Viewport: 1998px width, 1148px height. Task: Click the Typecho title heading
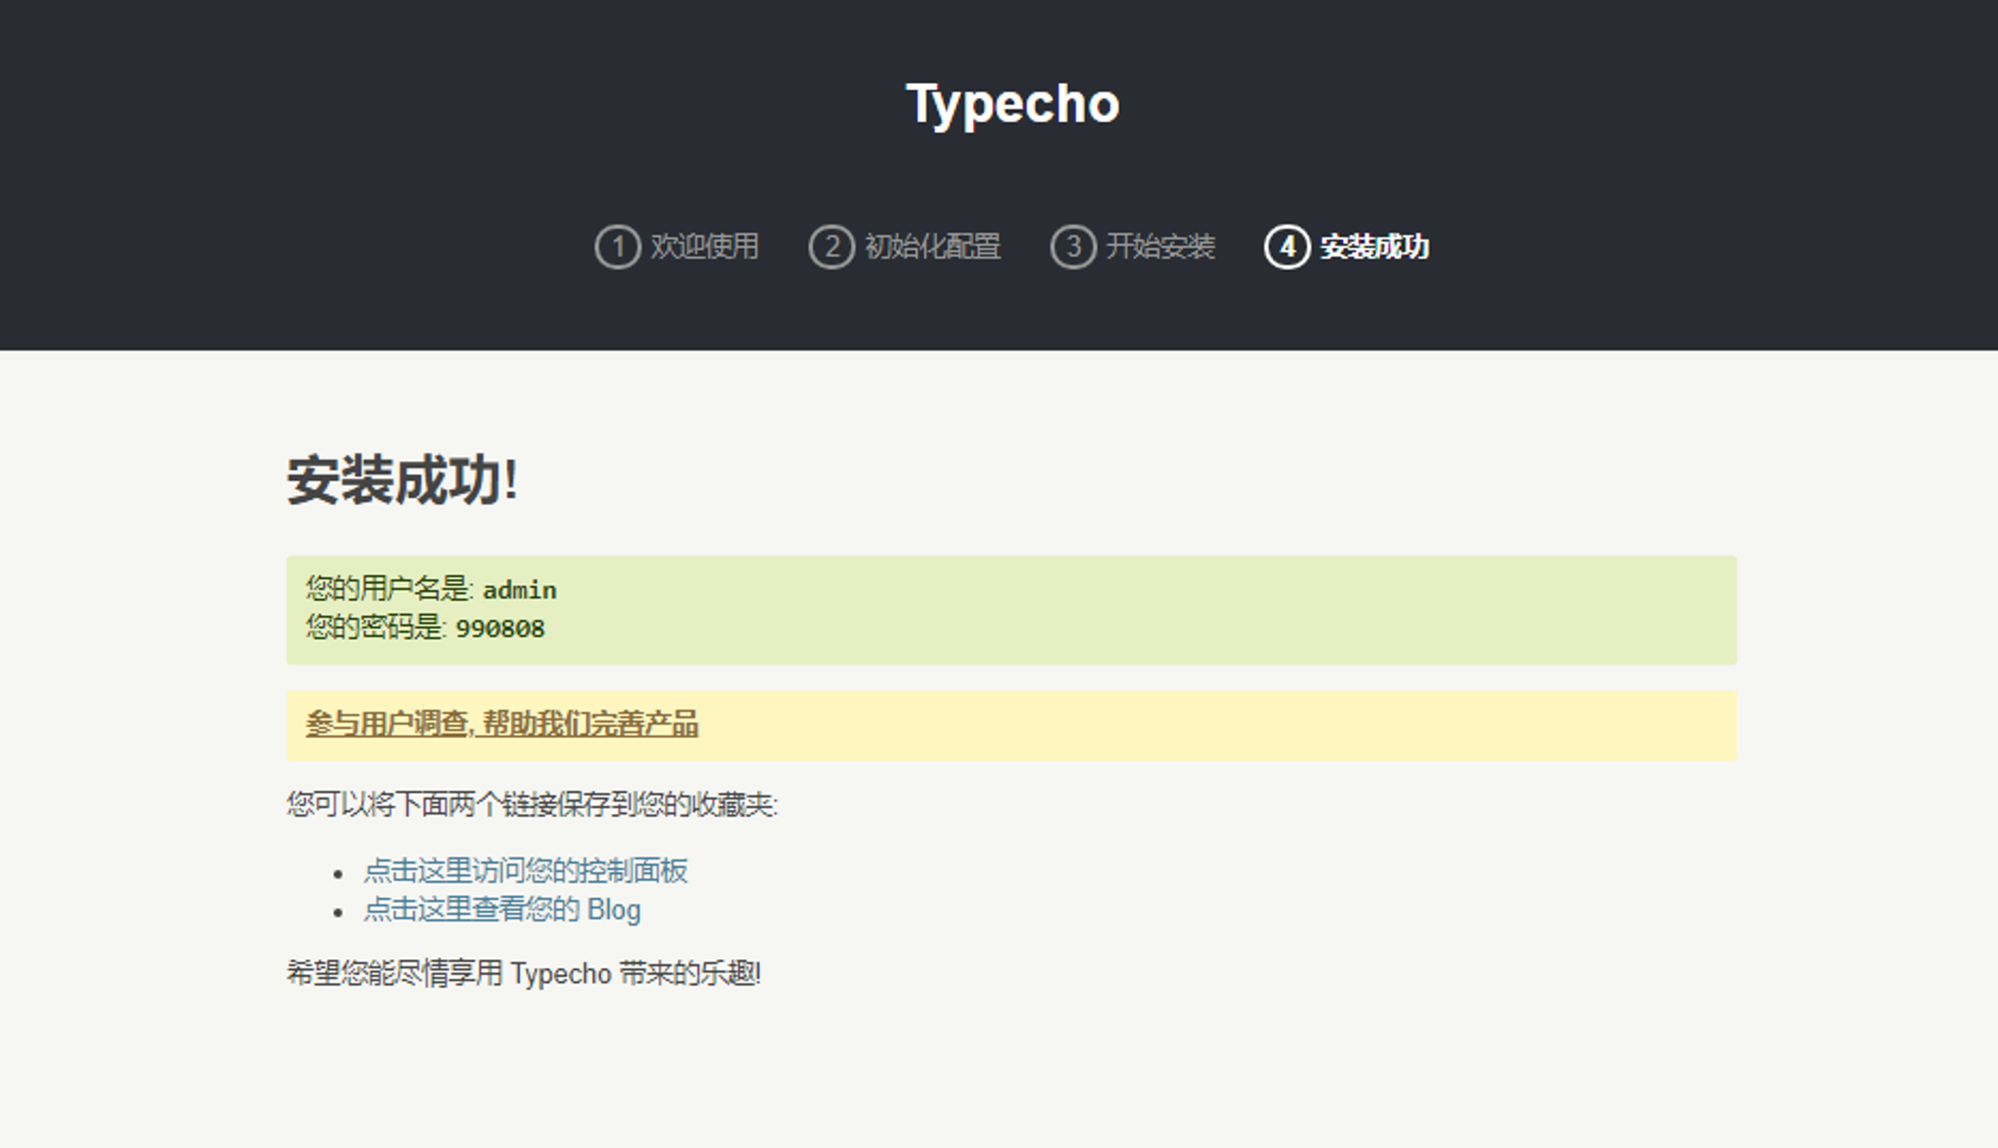[x=1012, y=104]
